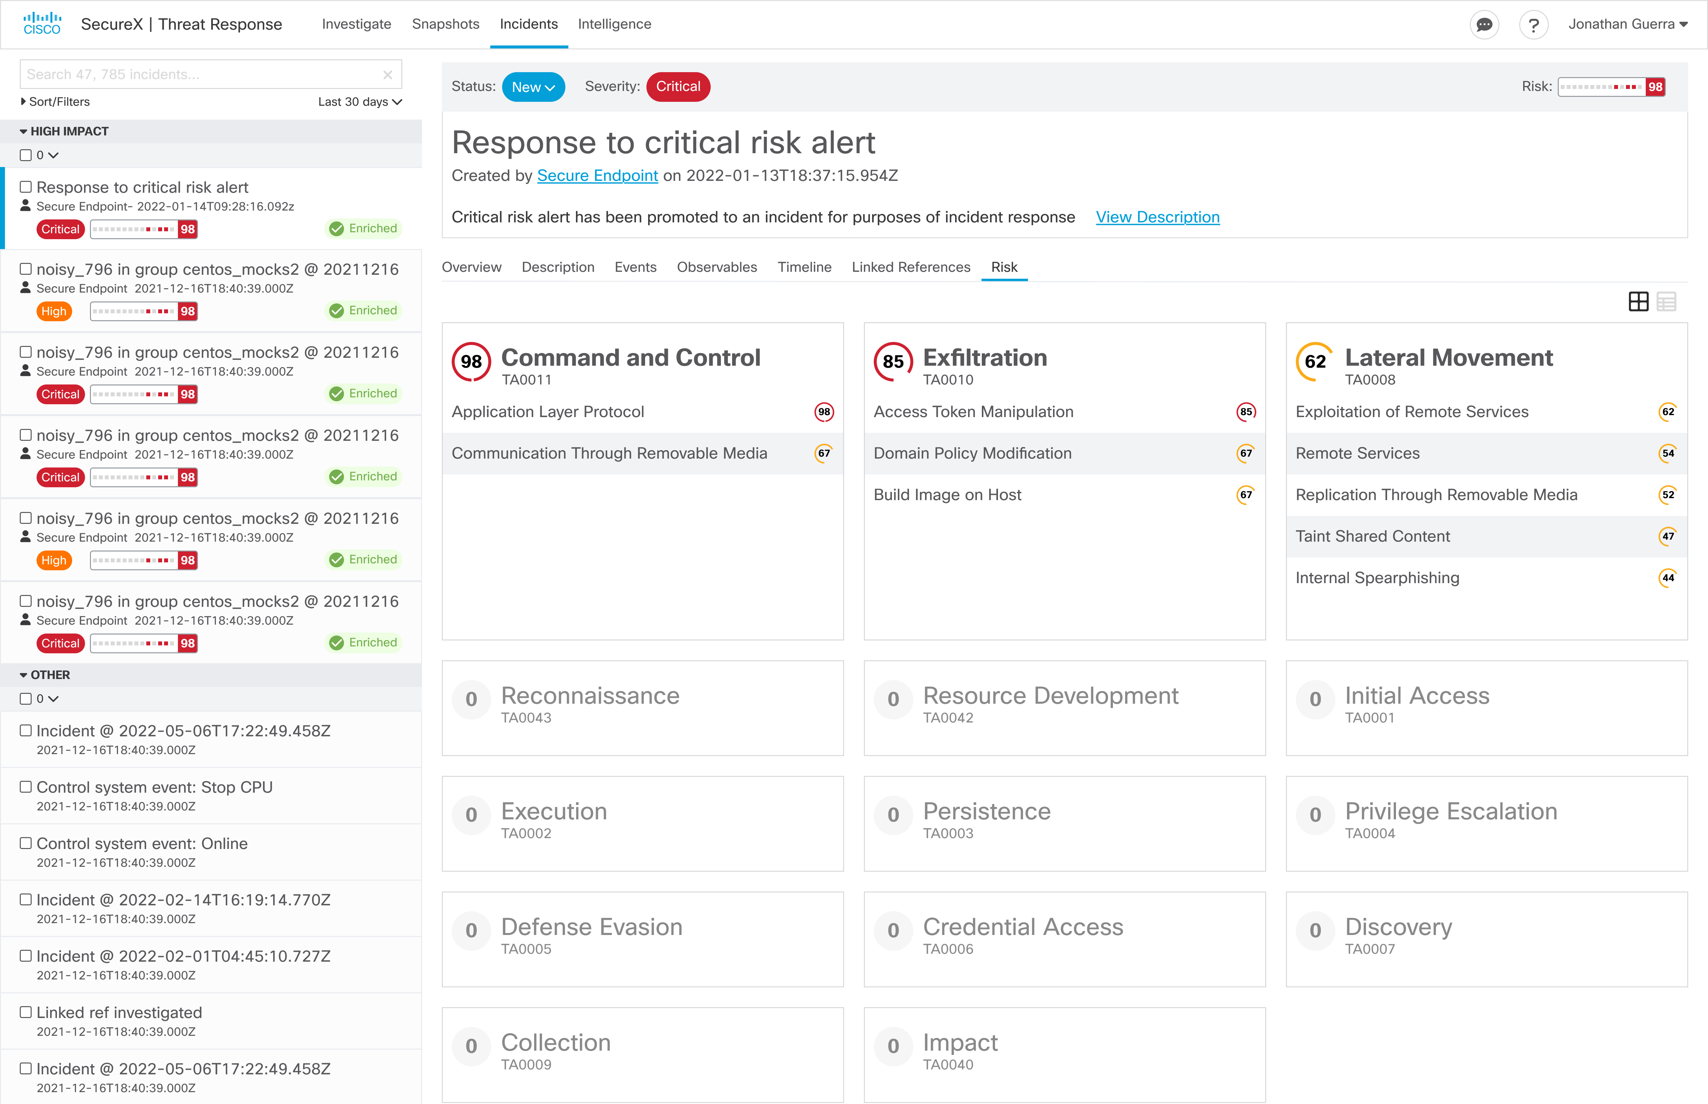Click the Cisco logo
The image size is (1708, 1104).
tap(42, 24)
